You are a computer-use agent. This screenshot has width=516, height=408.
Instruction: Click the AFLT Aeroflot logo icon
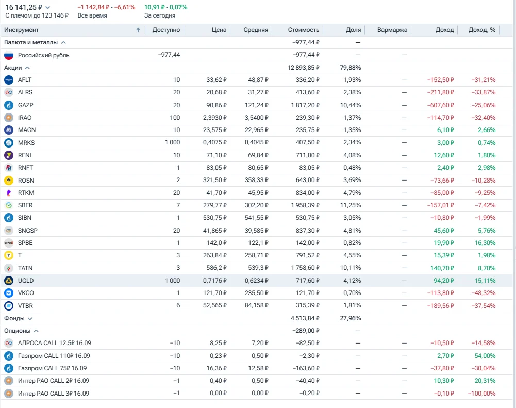click(9, 80)
